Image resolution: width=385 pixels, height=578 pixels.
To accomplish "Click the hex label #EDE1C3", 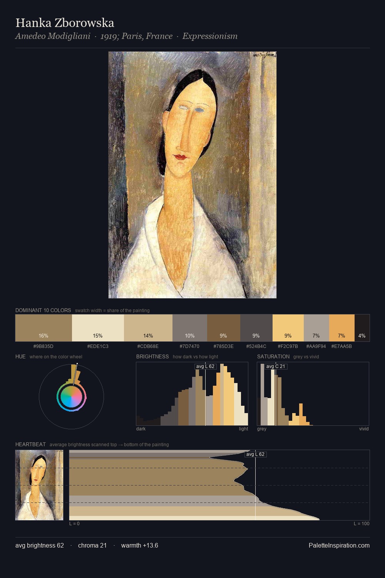I will pos(98,346).
